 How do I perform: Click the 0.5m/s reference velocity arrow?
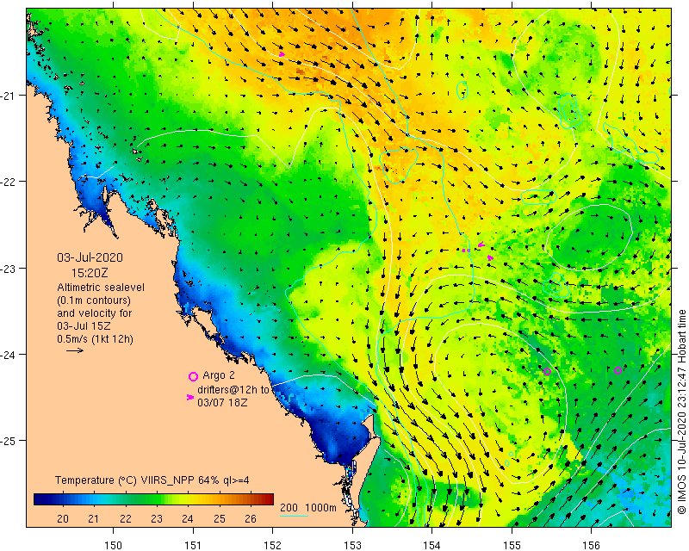point(75,350)
